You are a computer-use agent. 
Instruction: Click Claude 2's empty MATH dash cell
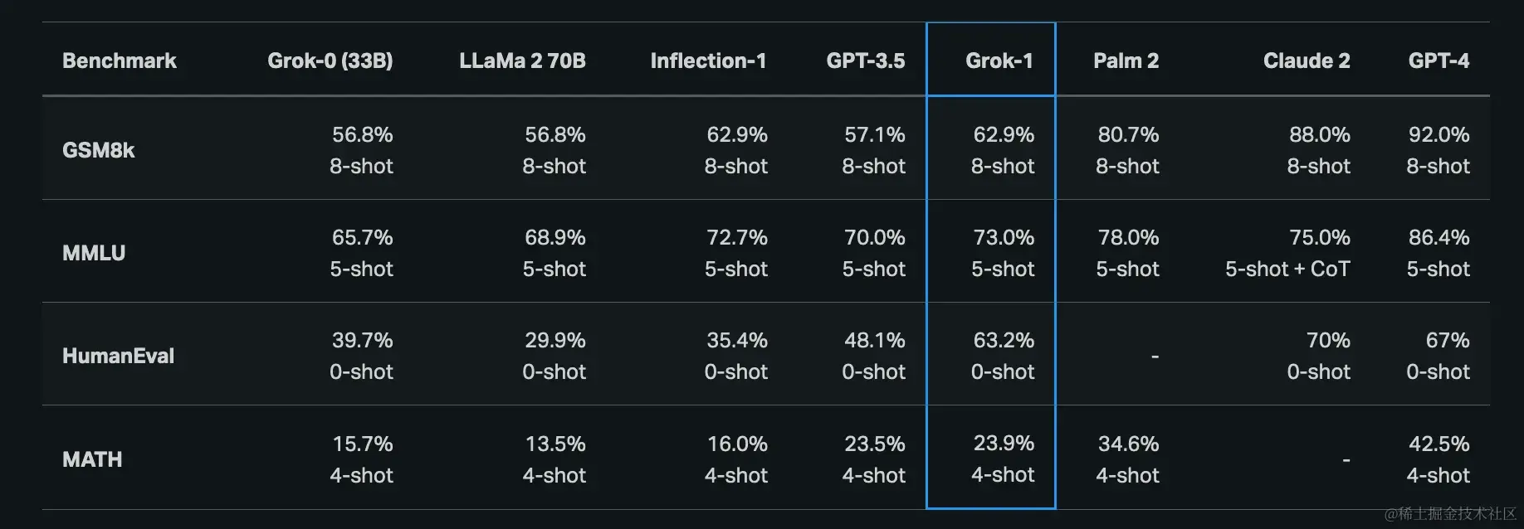tap(1346, 459)
